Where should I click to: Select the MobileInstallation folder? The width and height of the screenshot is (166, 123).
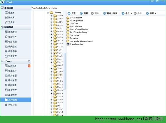click(x=77, y=29)
